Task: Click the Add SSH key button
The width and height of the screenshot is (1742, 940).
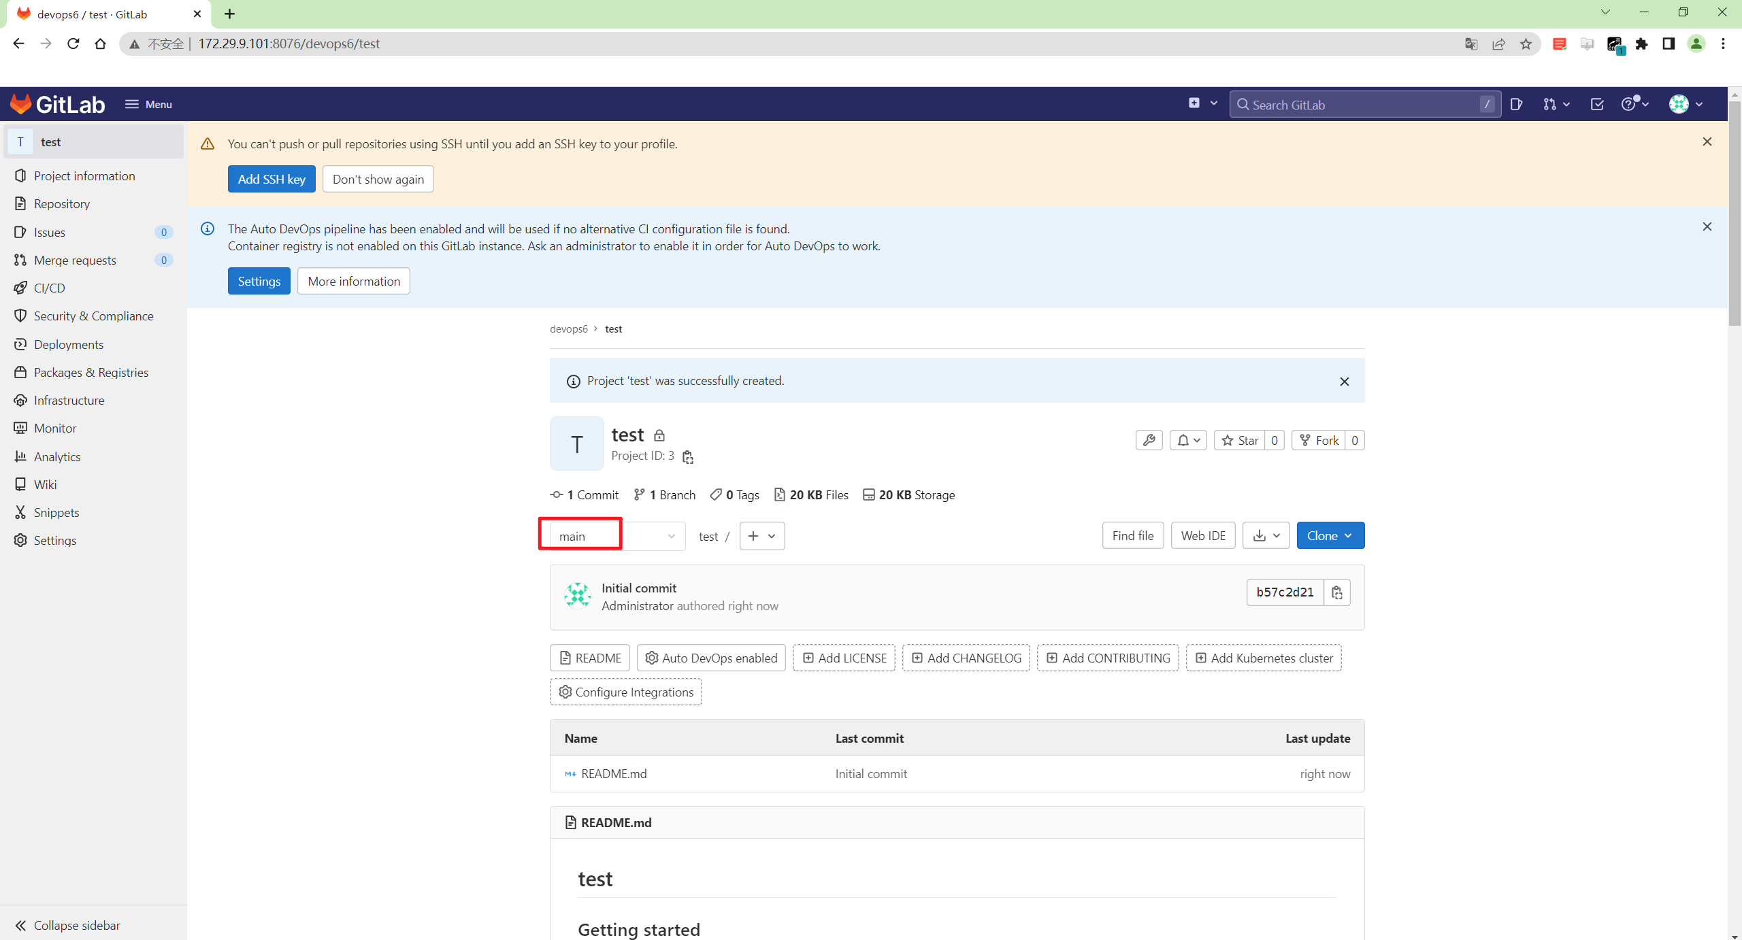Action: tap(272, 179)
